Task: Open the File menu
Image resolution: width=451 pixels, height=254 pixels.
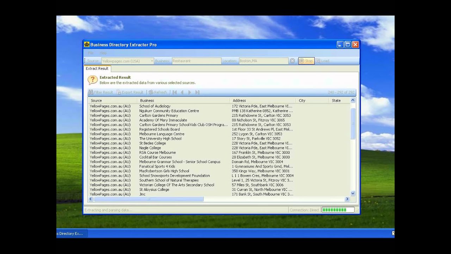Action: [x=91, y=53]
